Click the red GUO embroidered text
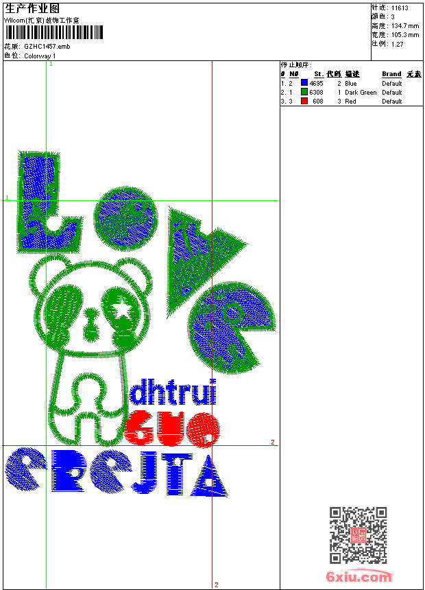This screenshot has height=590, width=425. pos(171,429)
